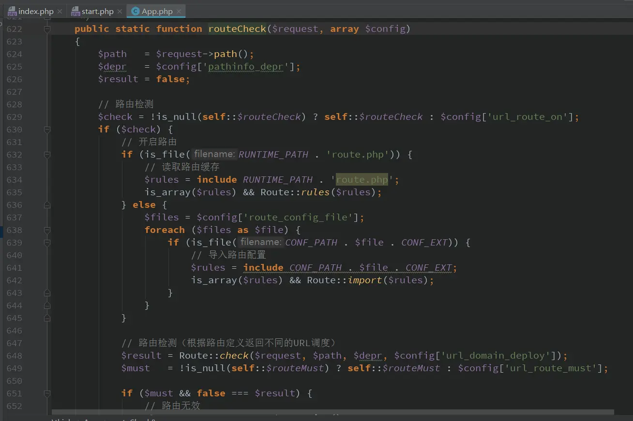This screenshot has width=633, height=421.
Task: Click the 'foreach' keyword on line 638
Action: coord(165,230)
